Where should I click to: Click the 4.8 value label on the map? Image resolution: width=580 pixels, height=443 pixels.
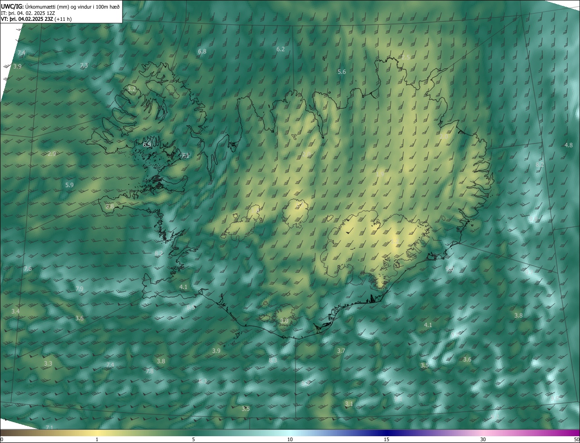coord(568,145)
